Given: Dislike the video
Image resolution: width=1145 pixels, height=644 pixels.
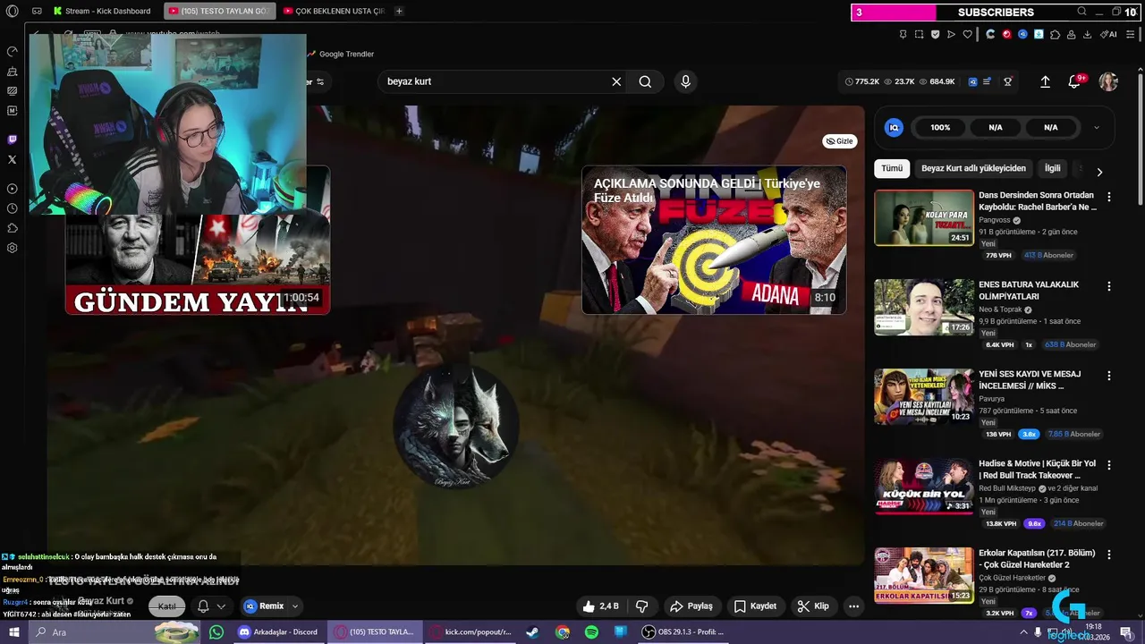Looking at the screenshot, I should (x=641, y=606).
